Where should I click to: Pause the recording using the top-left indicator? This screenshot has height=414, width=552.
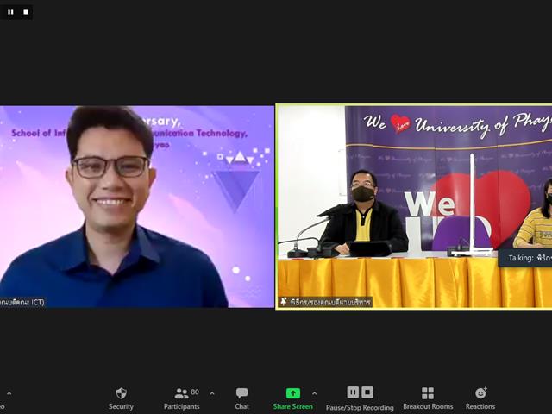pos(10,12)
